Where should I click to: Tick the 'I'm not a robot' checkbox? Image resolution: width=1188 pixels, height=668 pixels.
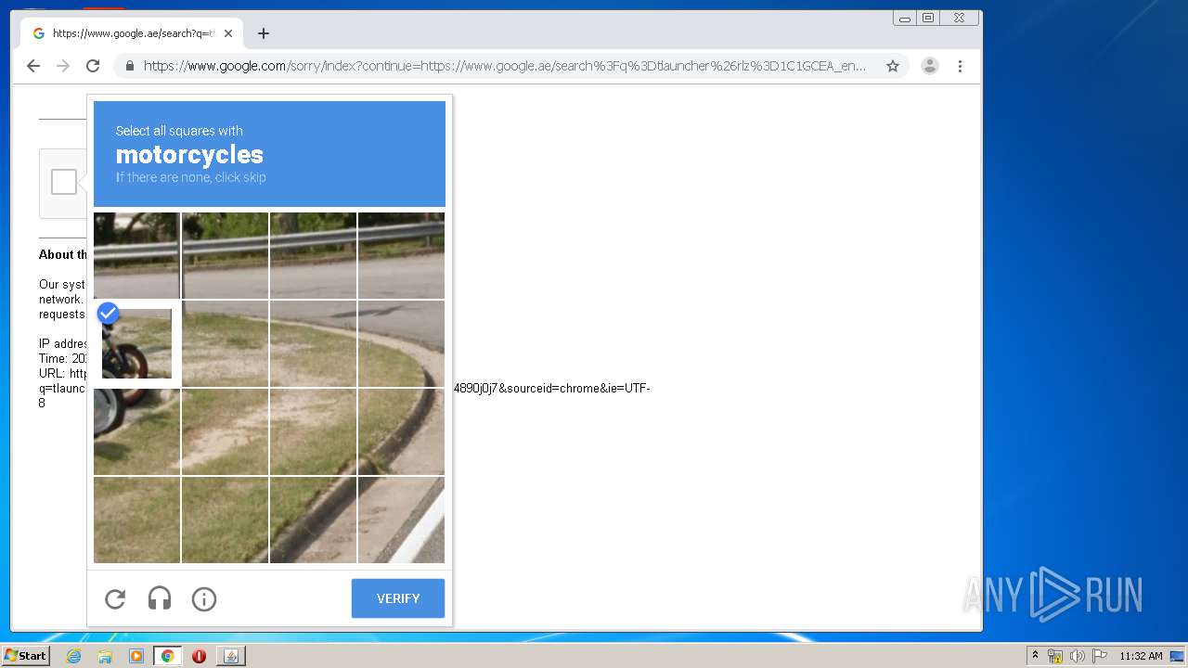coord(64,182)
